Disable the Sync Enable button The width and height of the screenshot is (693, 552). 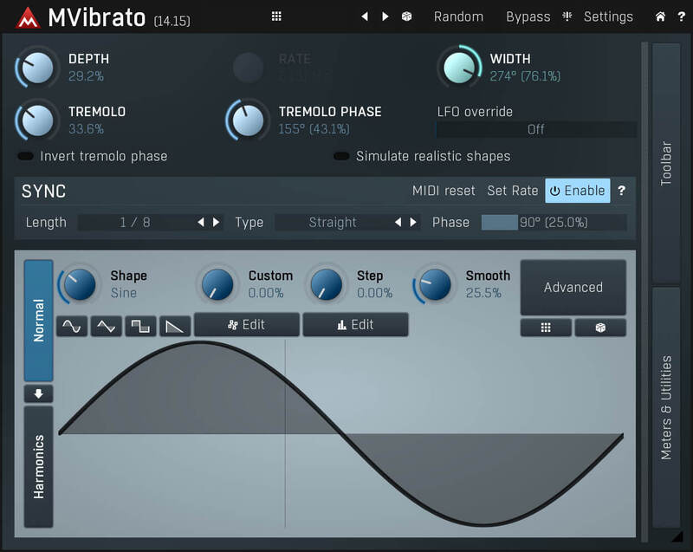[x=577, y=191]
